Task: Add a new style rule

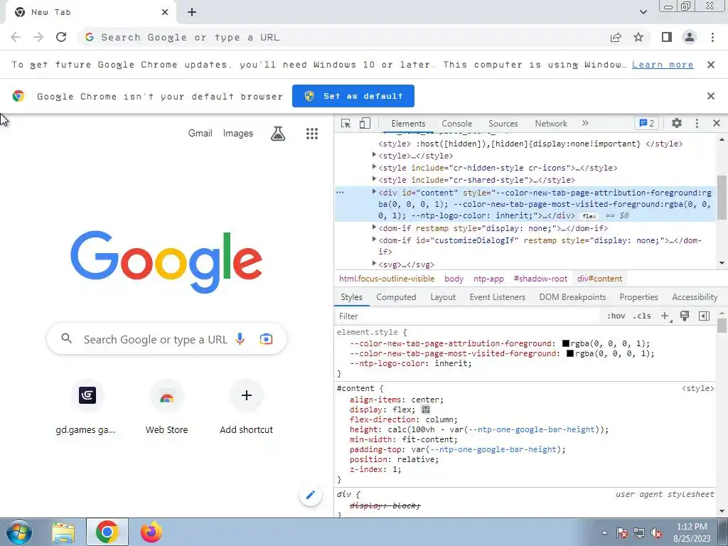Action: [665, 316]
